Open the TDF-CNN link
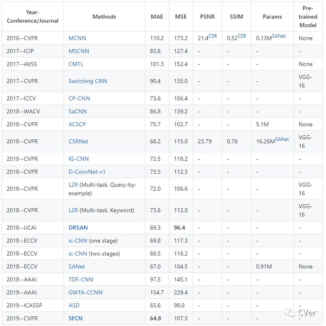 point(81,279)
